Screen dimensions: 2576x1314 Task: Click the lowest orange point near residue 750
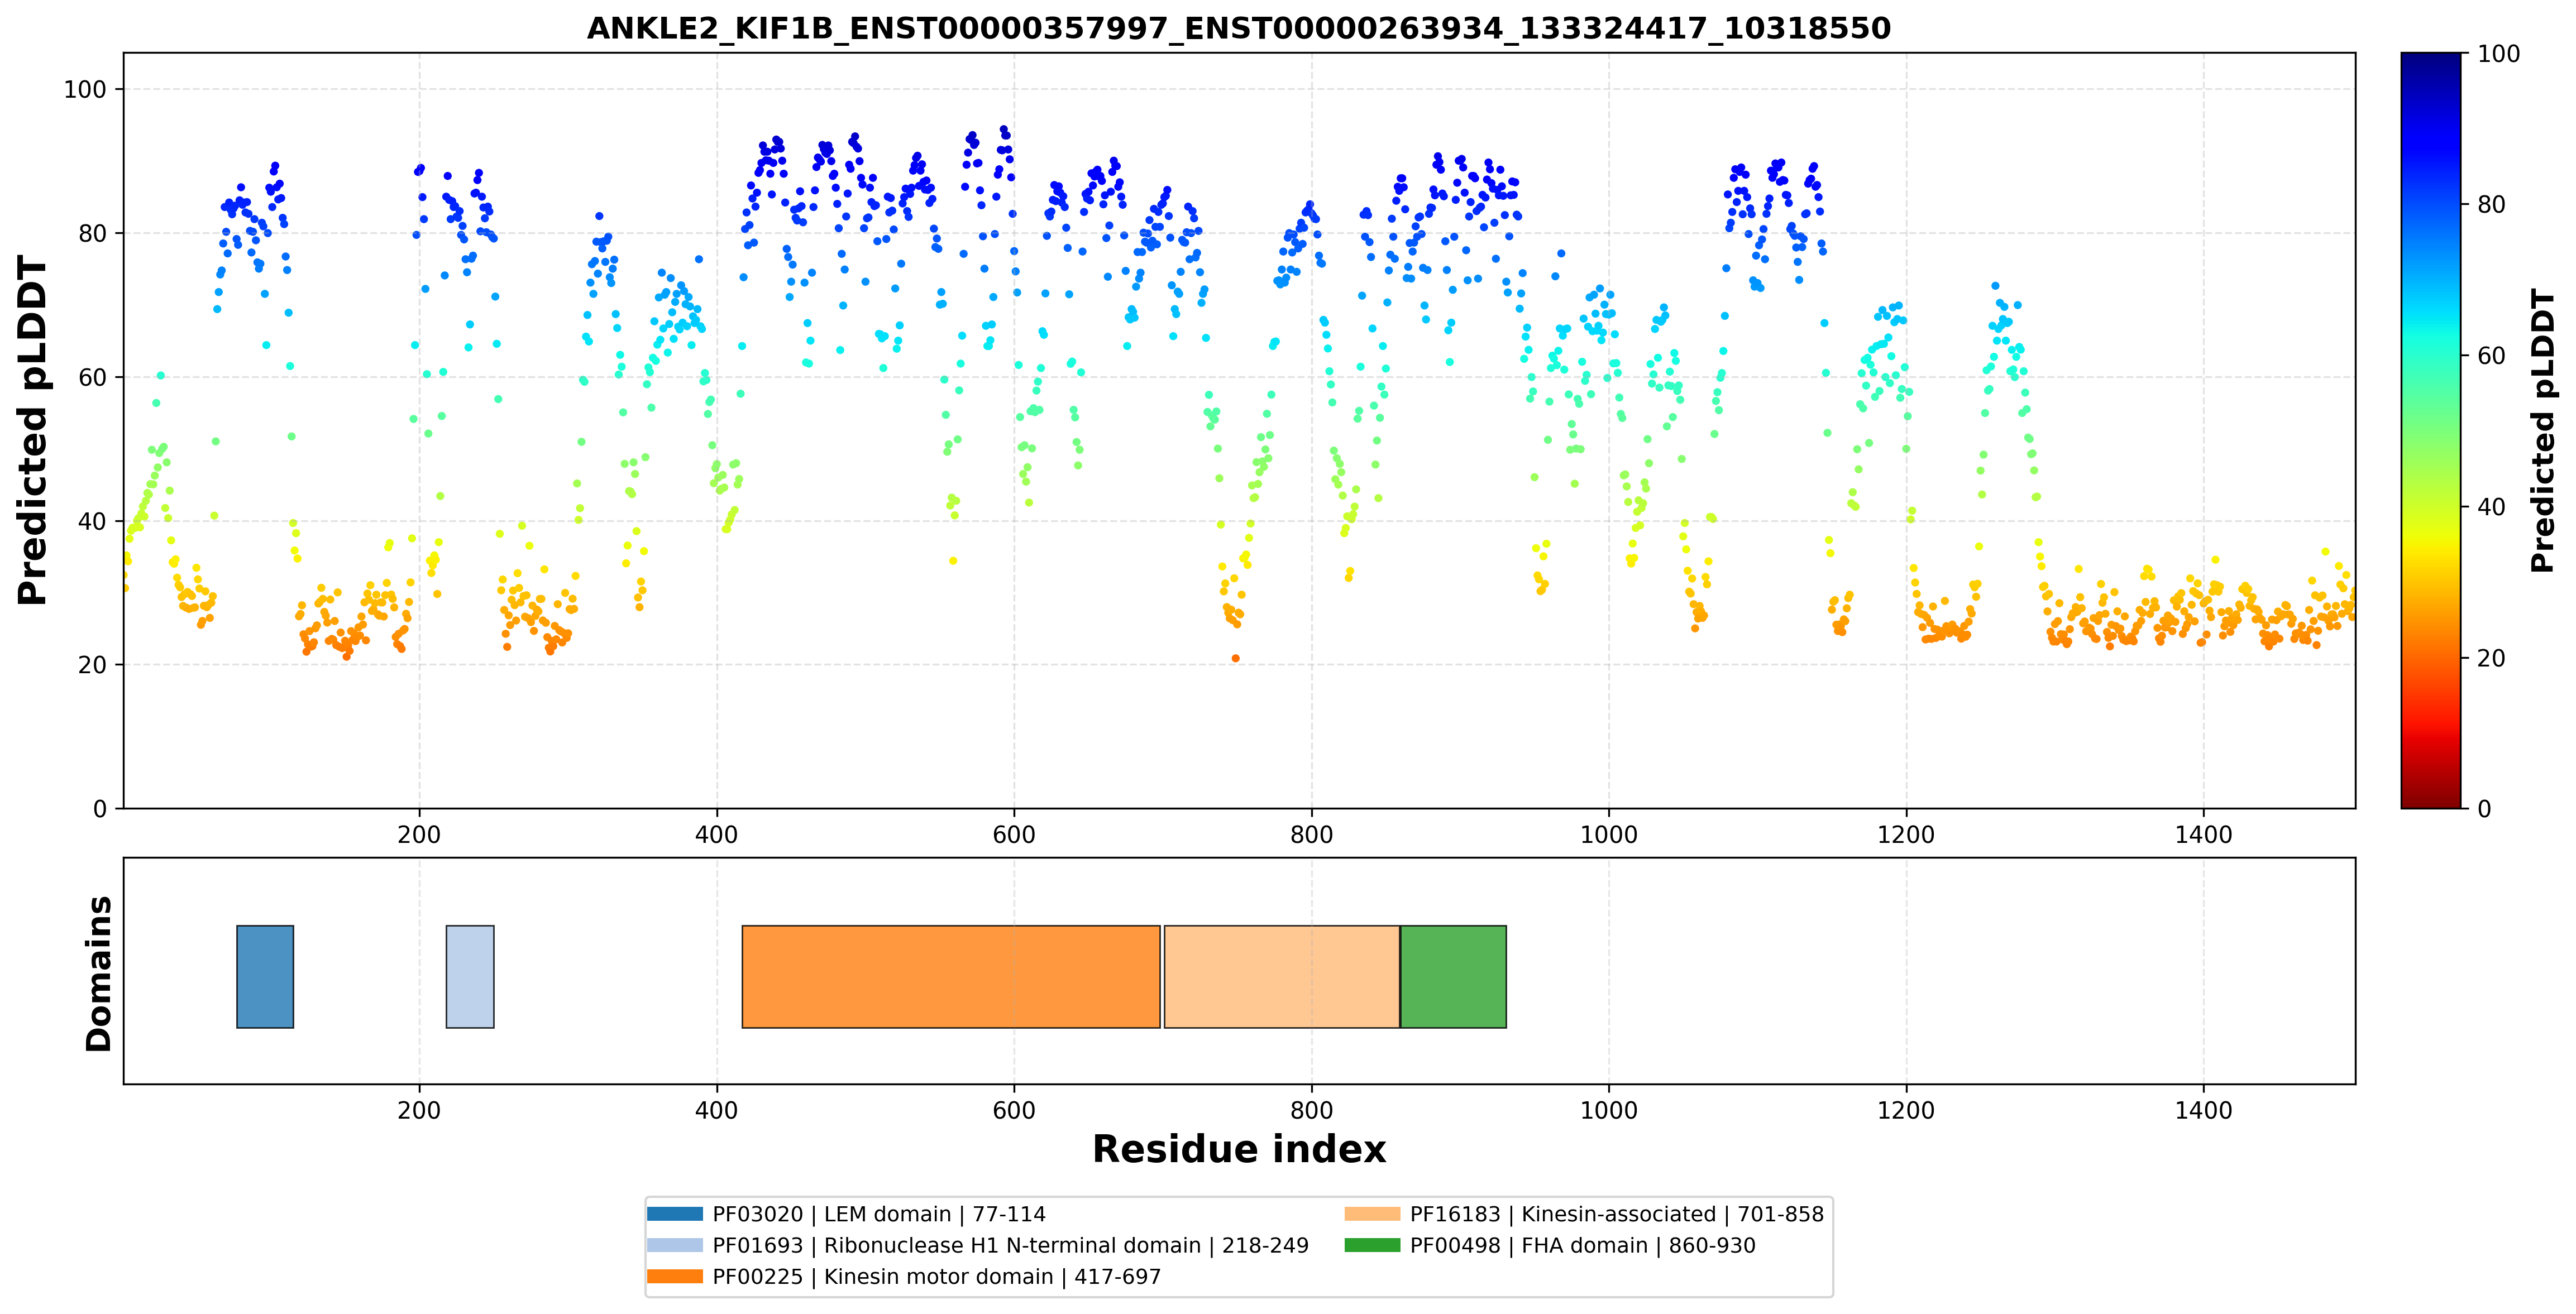1236,659
